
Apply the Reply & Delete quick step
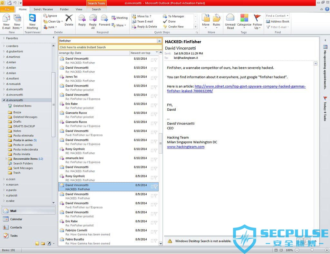145,26
